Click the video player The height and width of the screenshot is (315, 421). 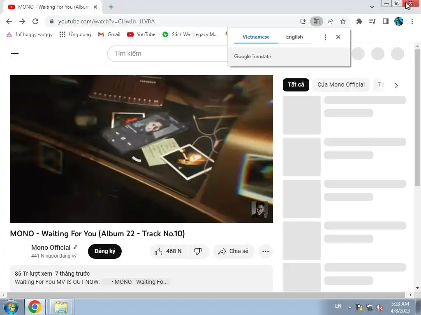[141, 148]
